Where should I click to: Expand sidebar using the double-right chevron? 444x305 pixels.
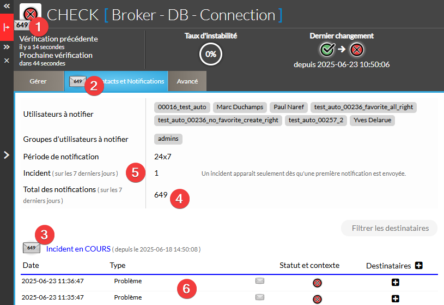pos(7,47)
